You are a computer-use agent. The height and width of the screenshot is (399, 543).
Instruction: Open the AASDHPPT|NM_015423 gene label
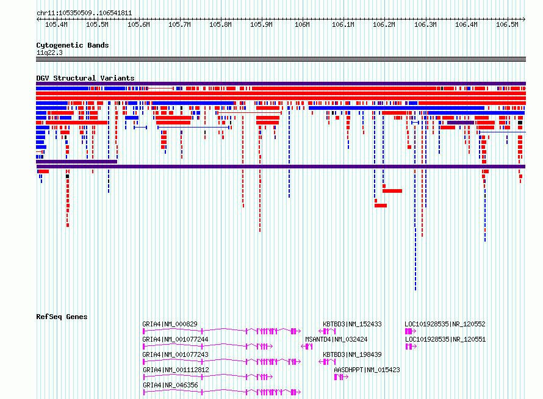pyautogui.click(x=367, y=370)
